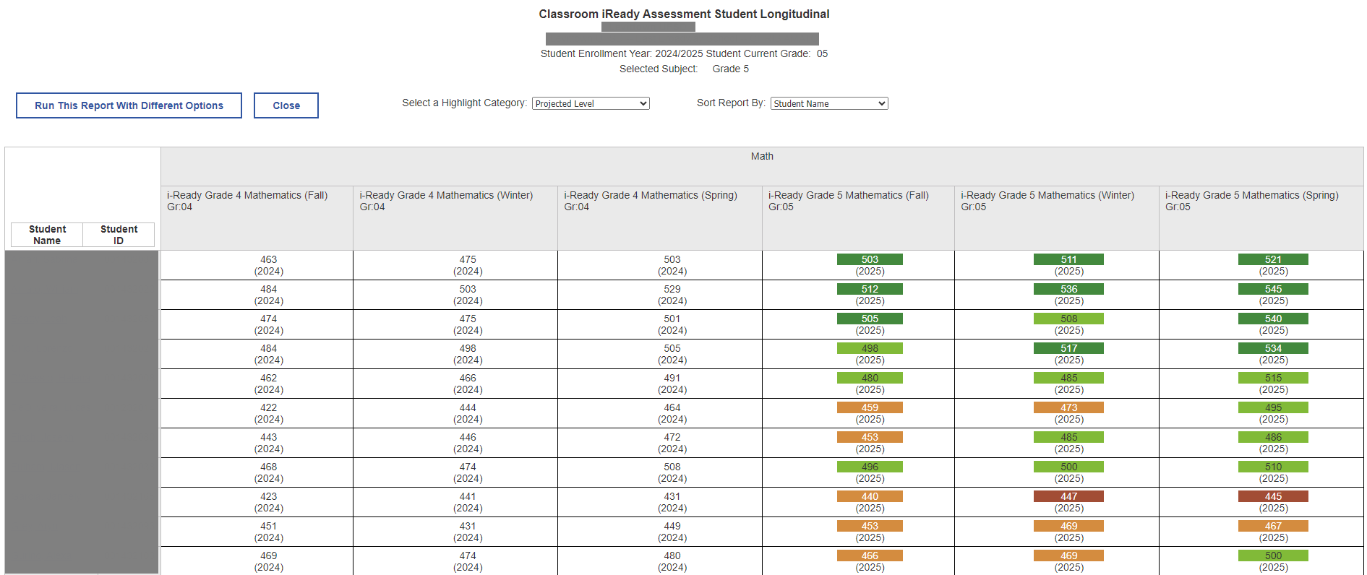Click the score 501 cell

[660, 324]
